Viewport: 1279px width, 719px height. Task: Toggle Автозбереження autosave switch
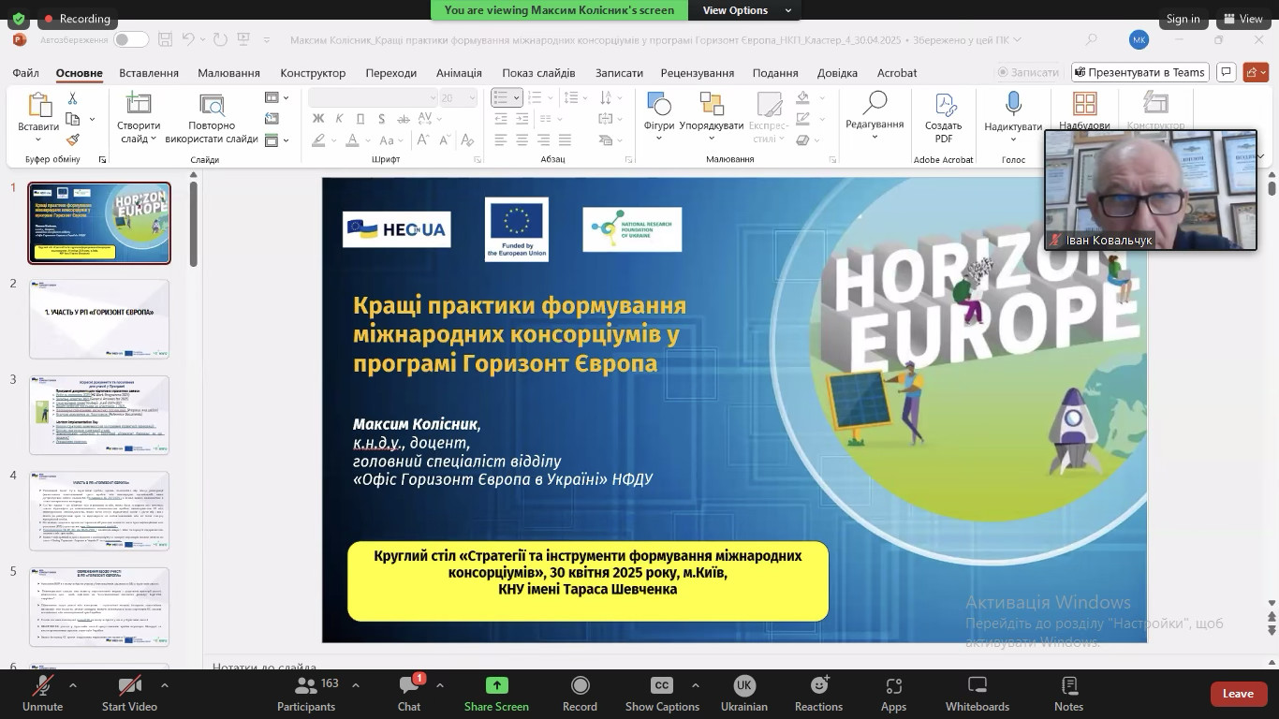coord(131,39)
